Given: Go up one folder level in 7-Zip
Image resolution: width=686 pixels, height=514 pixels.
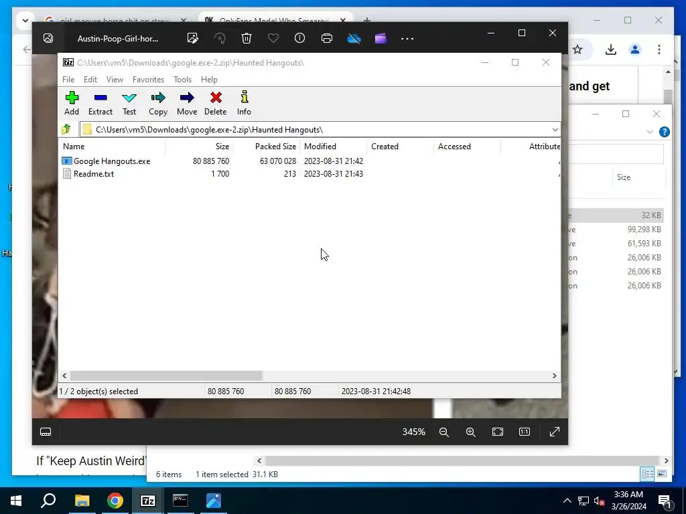Looking at the screenshot, I should tap(66, 129).
